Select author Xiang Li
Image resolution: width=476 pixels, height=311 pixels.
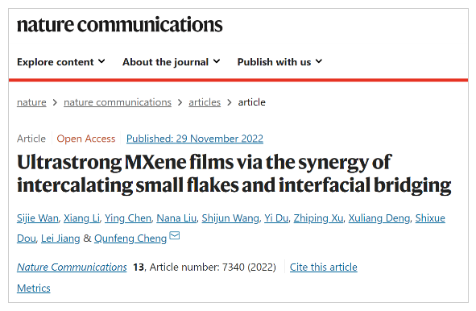pyautogui.click(x=81, y=218)
